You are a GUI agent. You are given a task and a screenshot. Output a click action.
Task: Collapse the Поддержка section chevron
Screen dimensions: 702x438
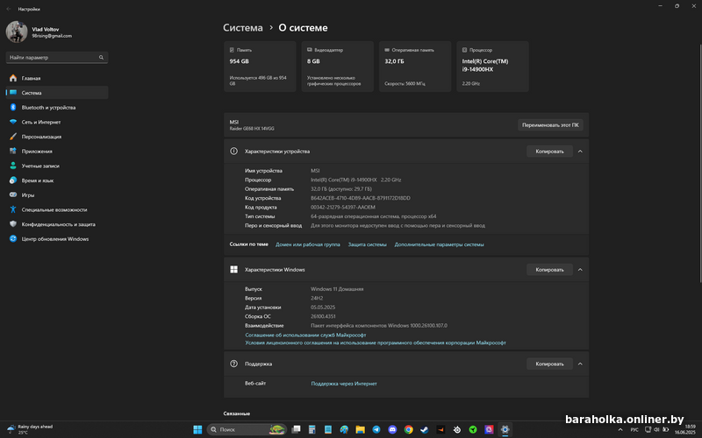coord(580,364)
